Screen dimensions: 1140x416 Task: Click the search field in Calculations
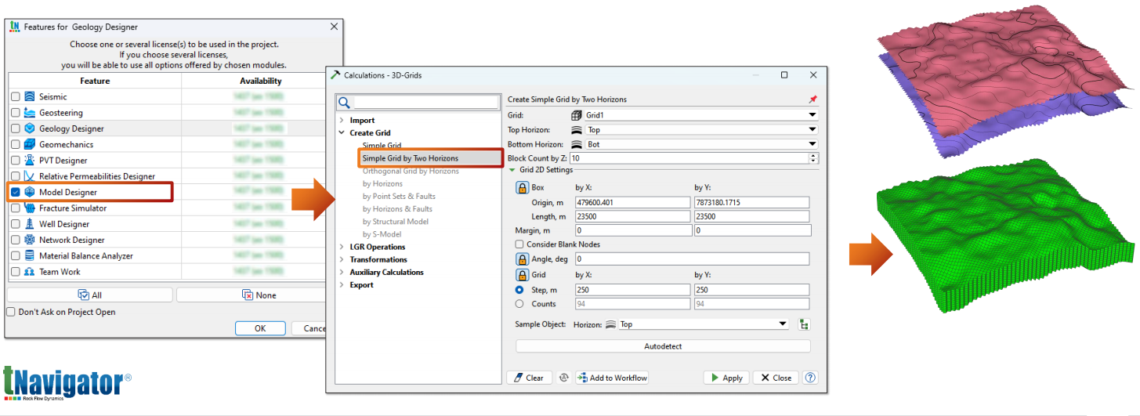[425, 103]
